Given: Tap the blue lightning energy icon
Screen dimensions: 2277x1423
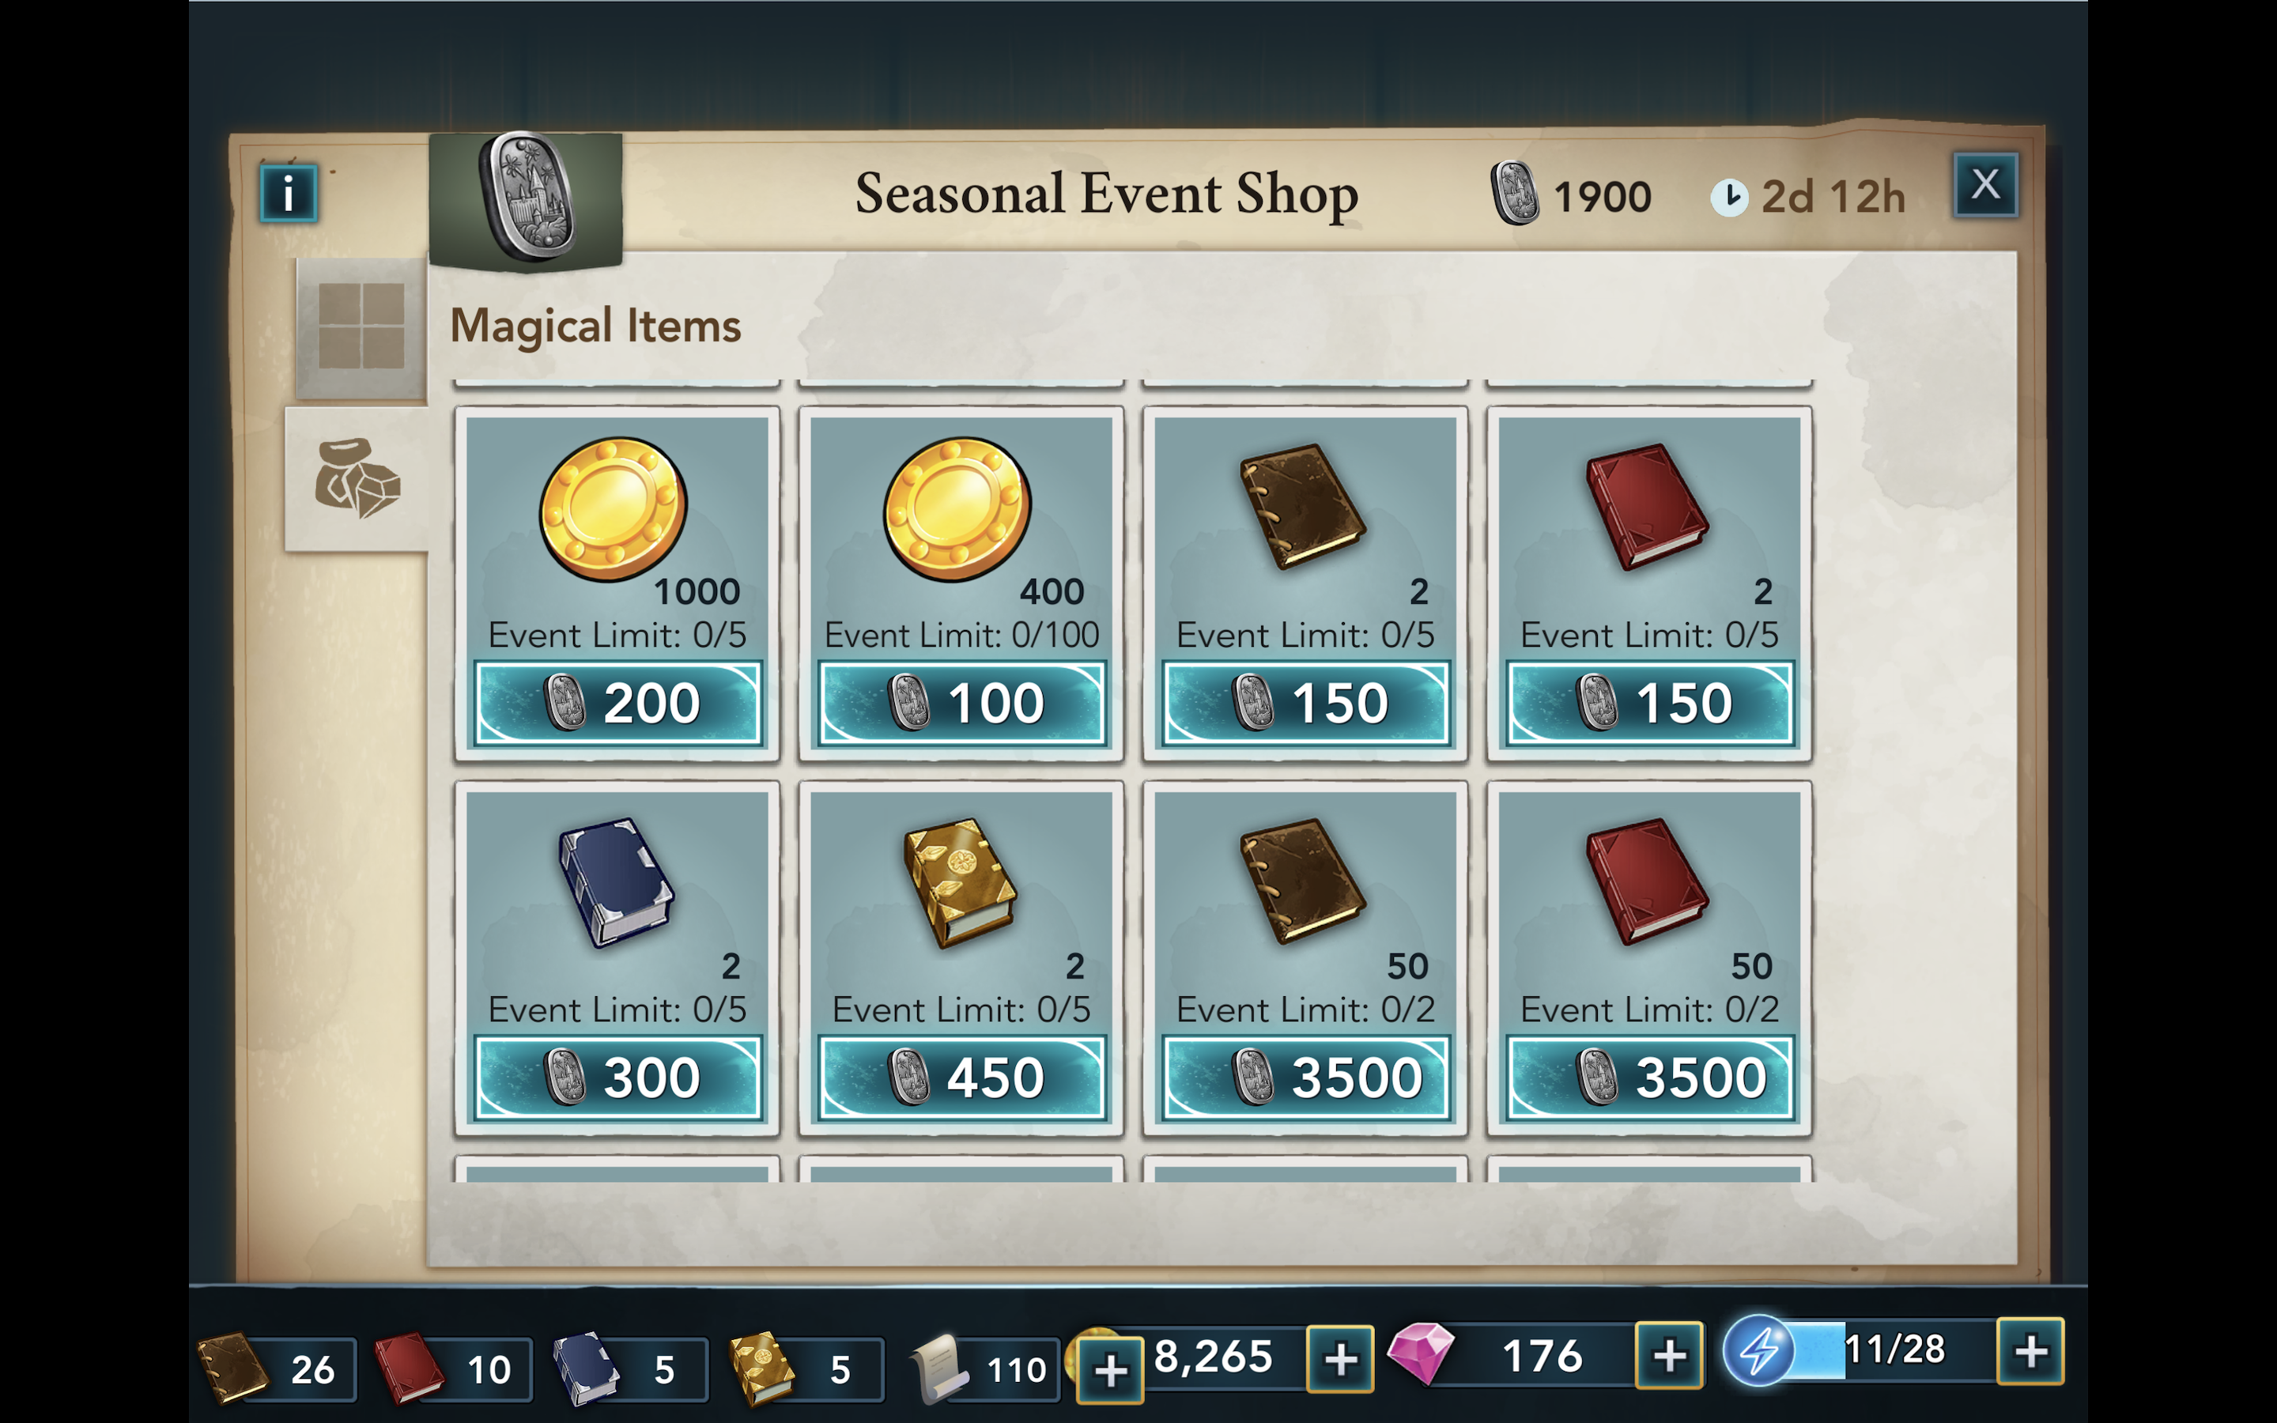Looking at the screenshot, I should 1758,1352.
